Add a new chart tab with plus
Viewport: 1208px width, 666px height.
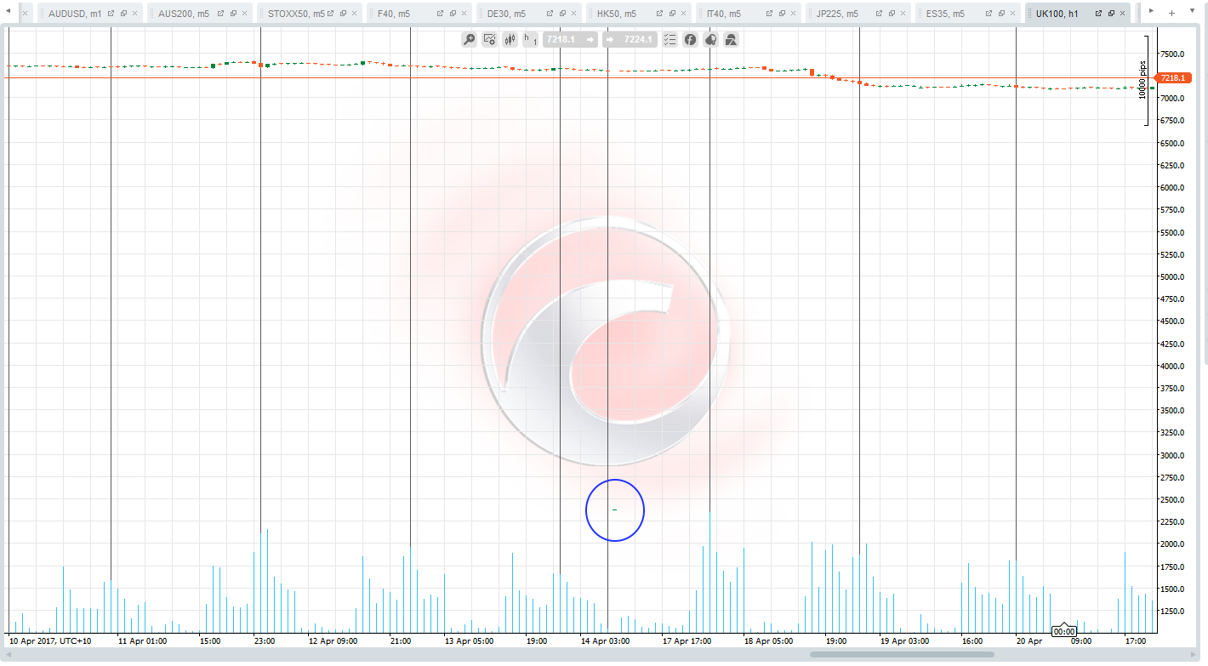pyautogui.click(x=1171, y=13)
